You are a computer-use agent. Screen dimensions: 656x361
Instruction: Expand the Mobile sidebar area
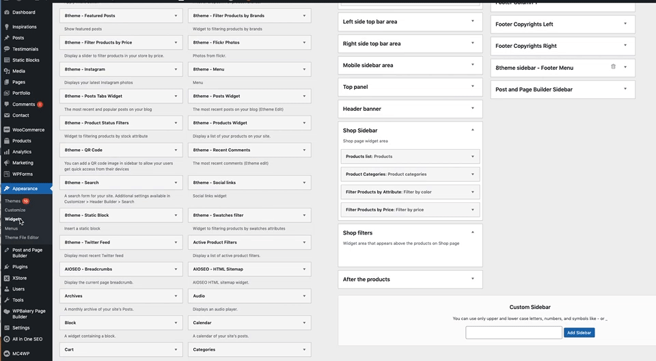(x=473, y=64)
